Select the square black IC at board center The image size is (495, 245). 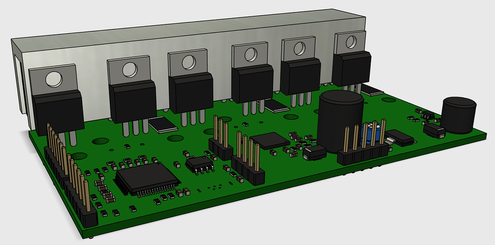[x=270, y=140]
